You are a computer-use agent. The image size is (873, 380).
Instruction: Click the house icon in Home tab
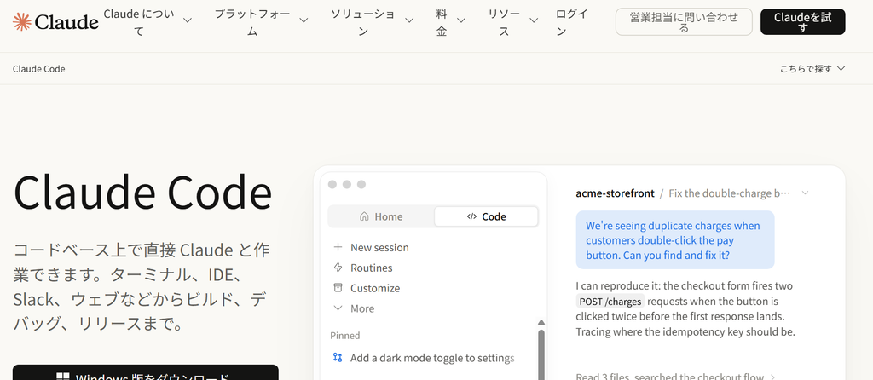364,216
